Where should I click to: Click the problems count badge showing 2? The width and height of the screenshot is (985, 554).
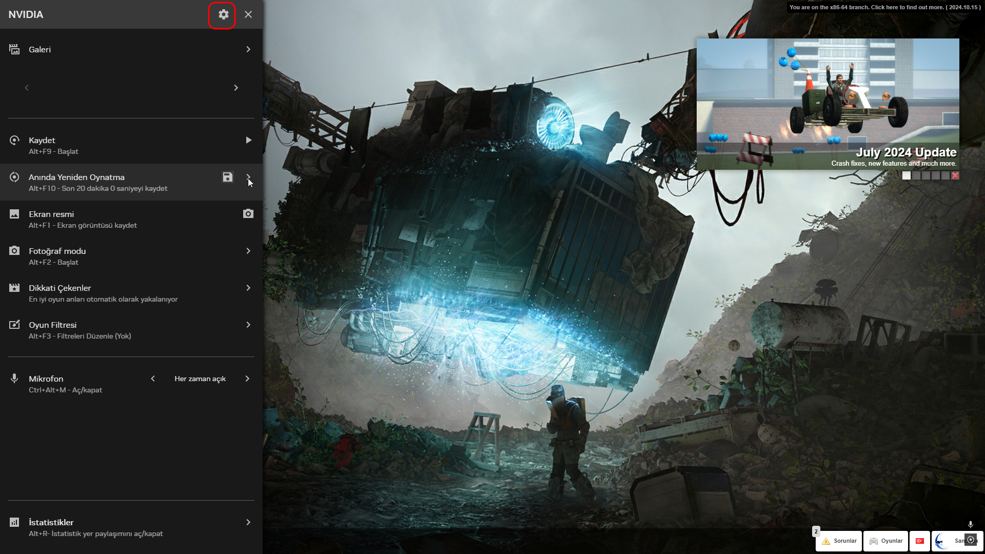[816, 531]
